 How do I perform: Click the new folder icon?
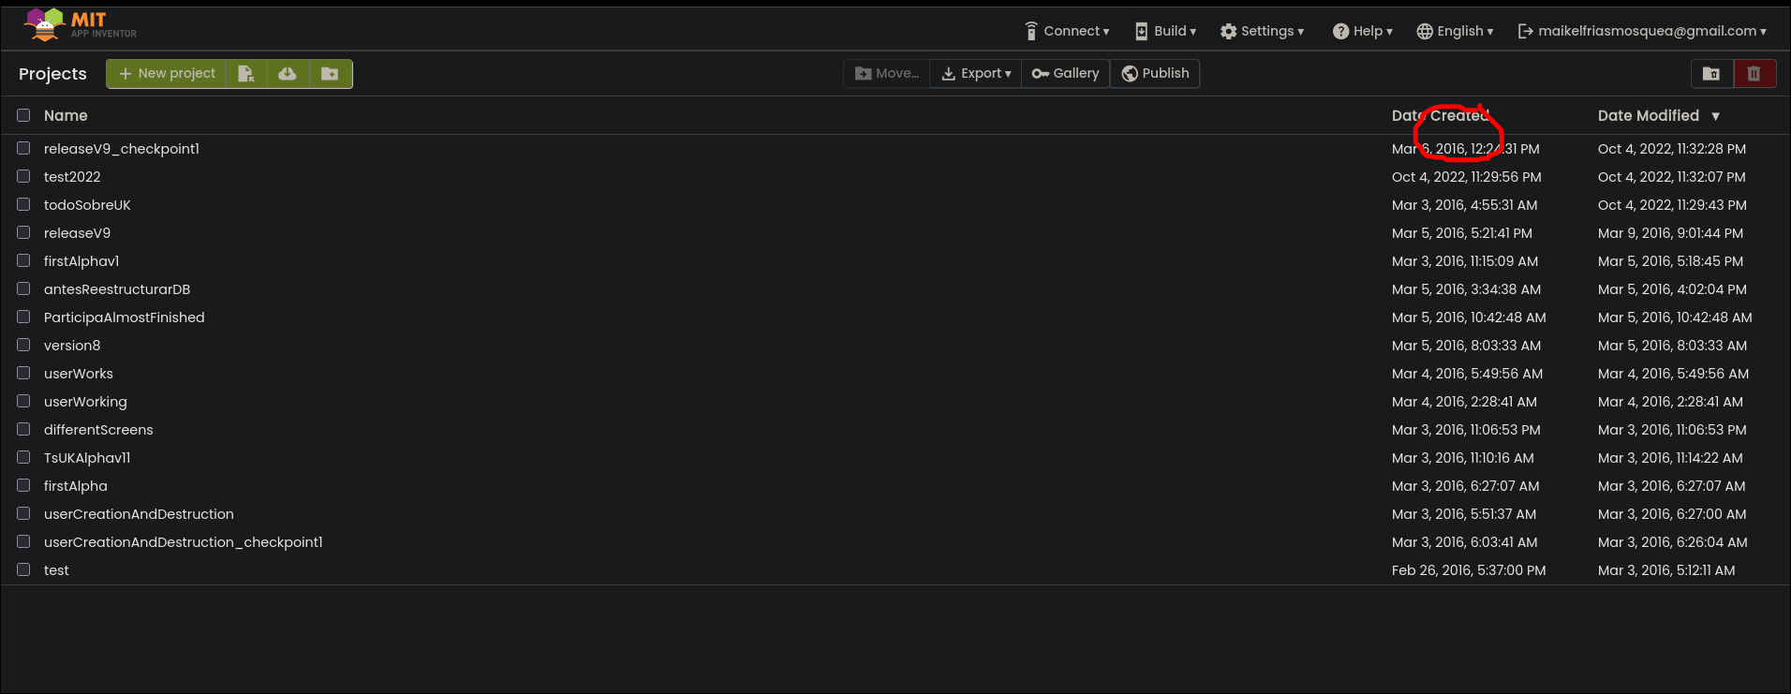click(x=330, y=74)
